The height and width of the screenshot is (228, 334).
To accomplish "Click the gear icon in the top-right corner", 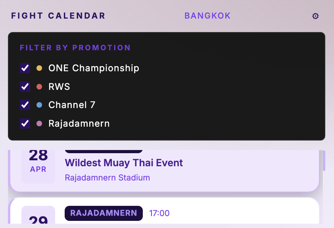I will pos(315,16).
